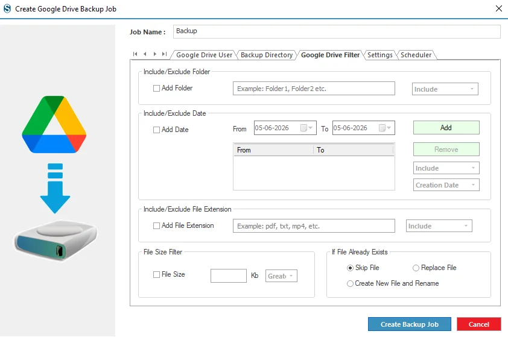Select Create New File and Rename option
The height and width of the screenshot is (337, 508).
tap(350, 283)
